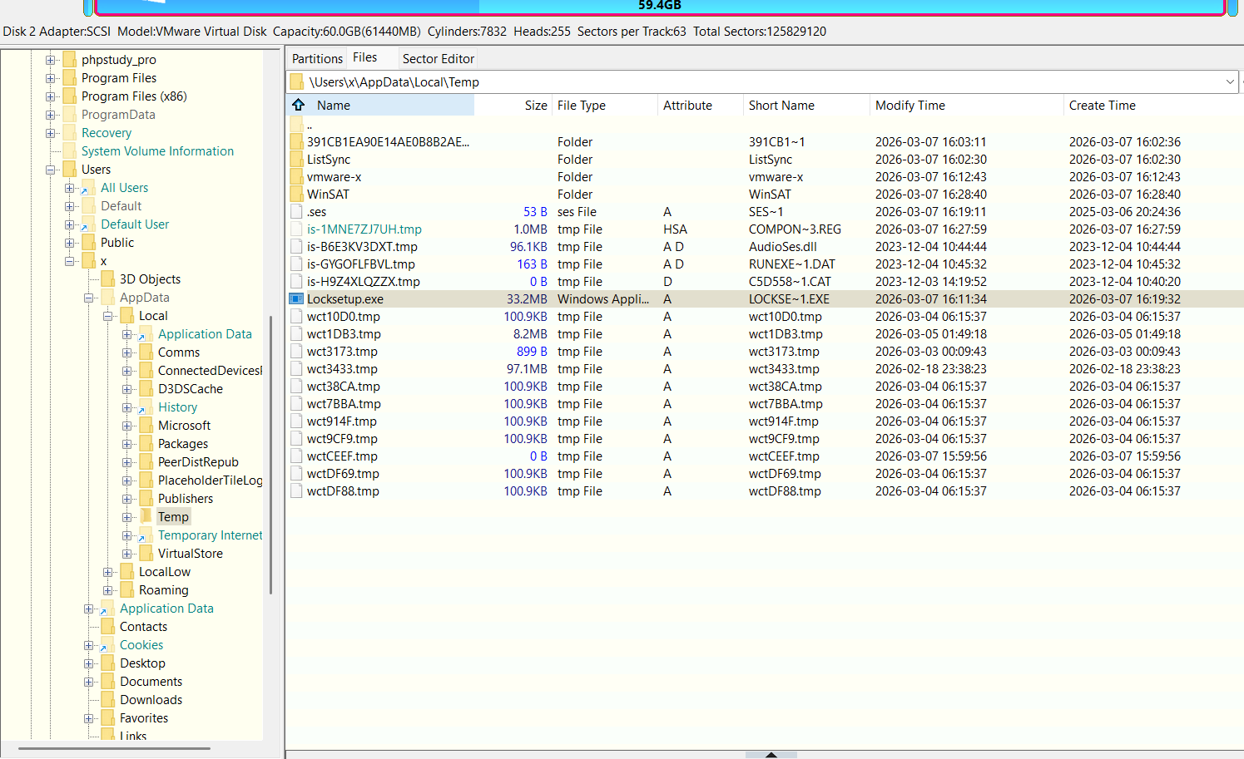Click the tree panel vertical scrollbar
The image size is (1244, 759).
tap(270, 455)
